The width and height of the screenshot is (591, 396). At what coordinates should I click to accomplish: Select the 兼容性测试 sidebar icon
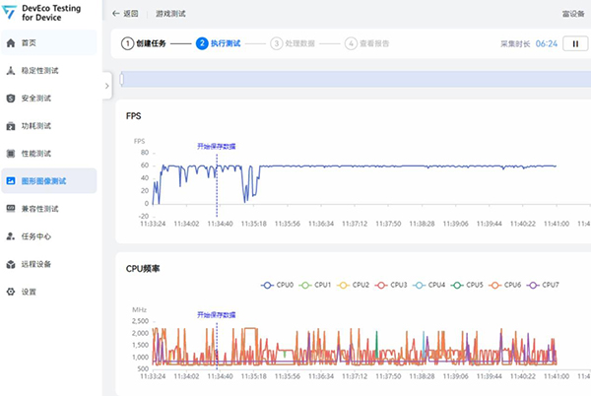pyautogui.click(x=11, y=209)
